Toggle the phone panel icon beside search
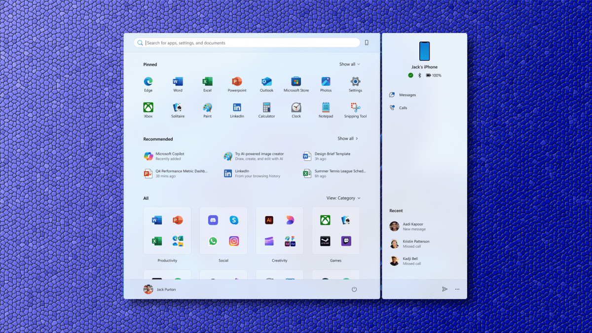592x333 pixels. tap(367, 43)
